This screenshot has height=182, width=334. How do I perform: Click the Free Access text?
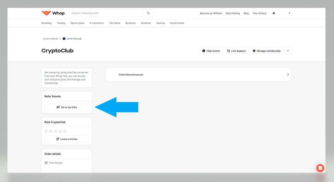coord(56,163)
